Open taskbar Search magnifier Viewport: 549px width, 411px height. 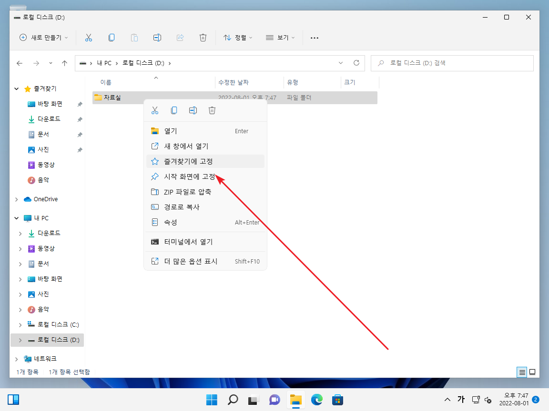click(x=233, y=400)
